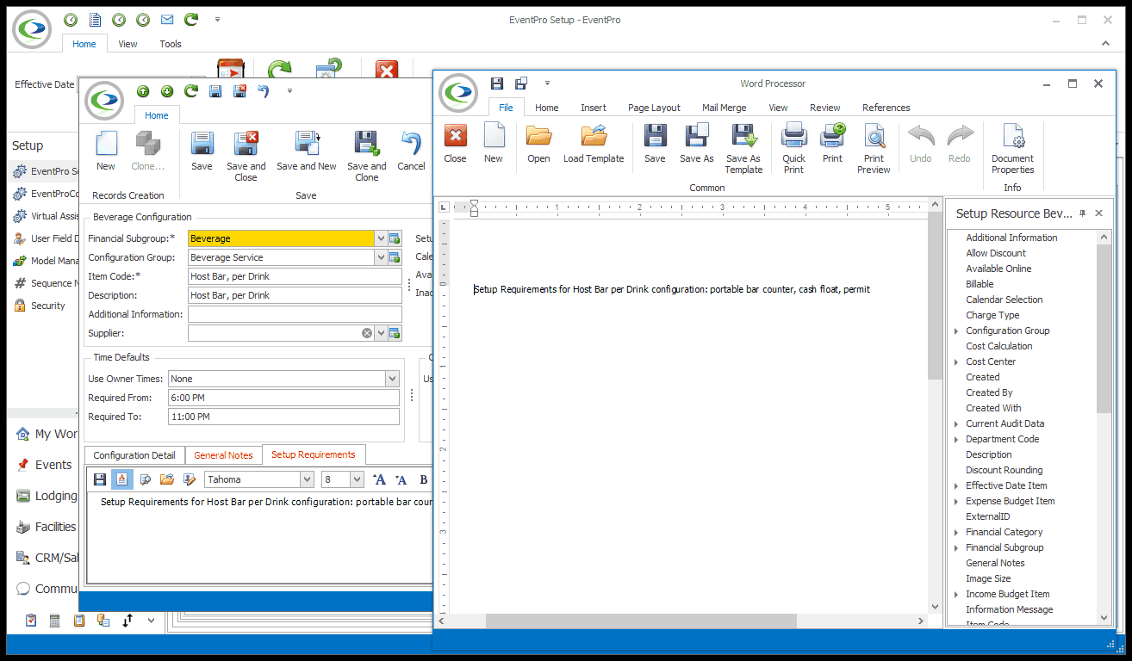Open the font size 8 dropdown

pyautogui.click(x=358, y=479)
